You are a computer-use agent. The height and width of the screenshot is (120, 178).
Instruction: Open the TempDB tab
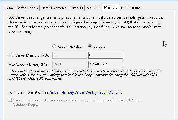click(76, 8)
